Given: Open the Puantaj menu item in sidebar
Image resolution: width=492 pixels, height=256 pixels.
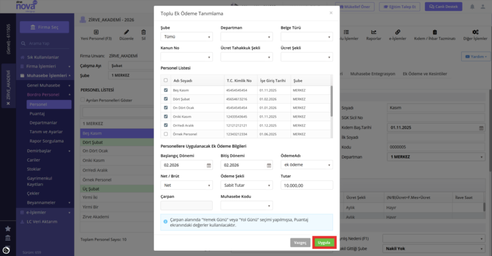Looking at the screenshot, I should coord(37,113).
